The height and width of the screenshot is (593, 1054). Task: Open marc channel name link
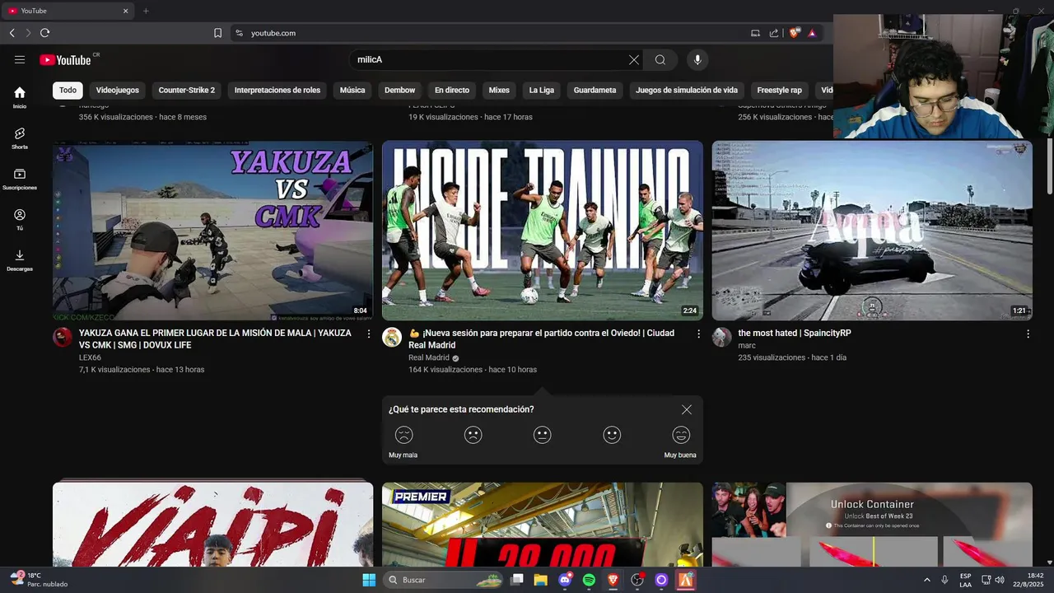point(747,345)
